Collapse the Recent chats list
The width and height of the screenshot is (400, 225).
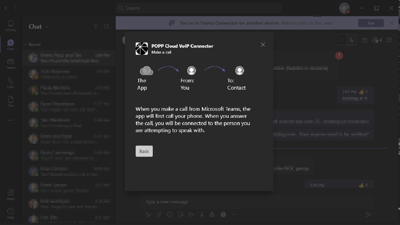[25, 45]
